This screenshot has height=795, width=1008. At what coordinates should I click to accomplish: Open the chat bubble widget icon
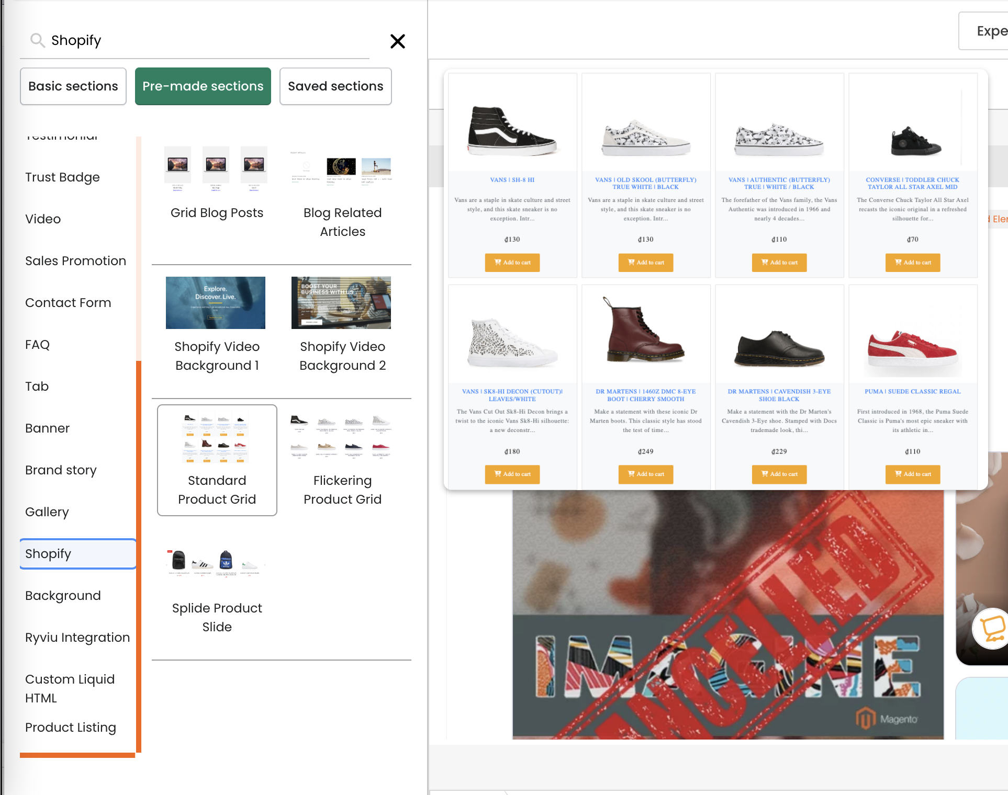click(992, 628)
